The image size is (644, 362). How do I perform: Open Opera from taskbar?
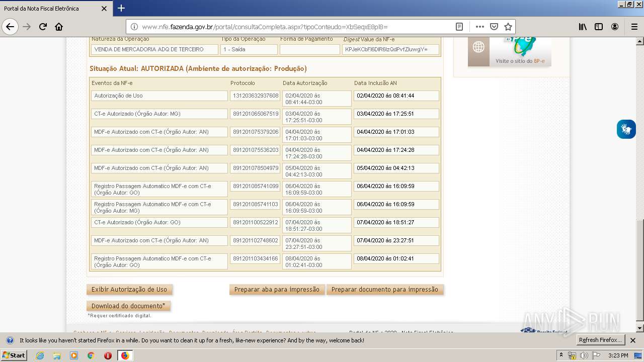click(108, 355)
